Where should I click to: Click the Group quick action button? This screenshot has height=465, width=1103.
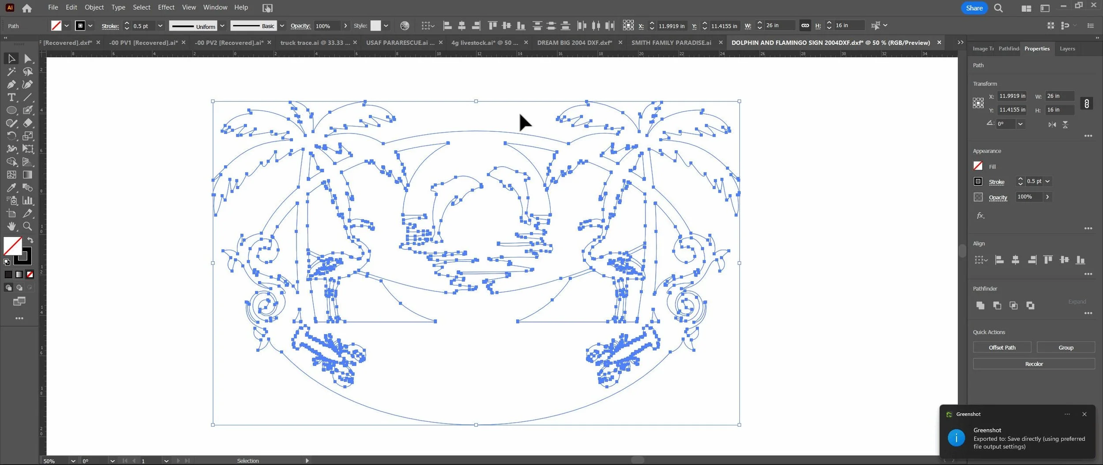pyautogui.click(x=1066, y=348)
